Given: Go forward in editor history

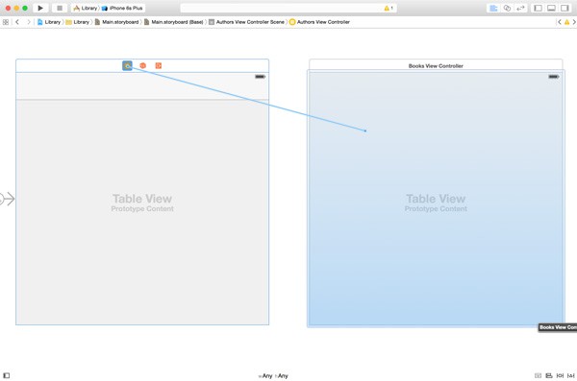Looking at the screenshot, I should pyautogui.click(x=28, y=22).
